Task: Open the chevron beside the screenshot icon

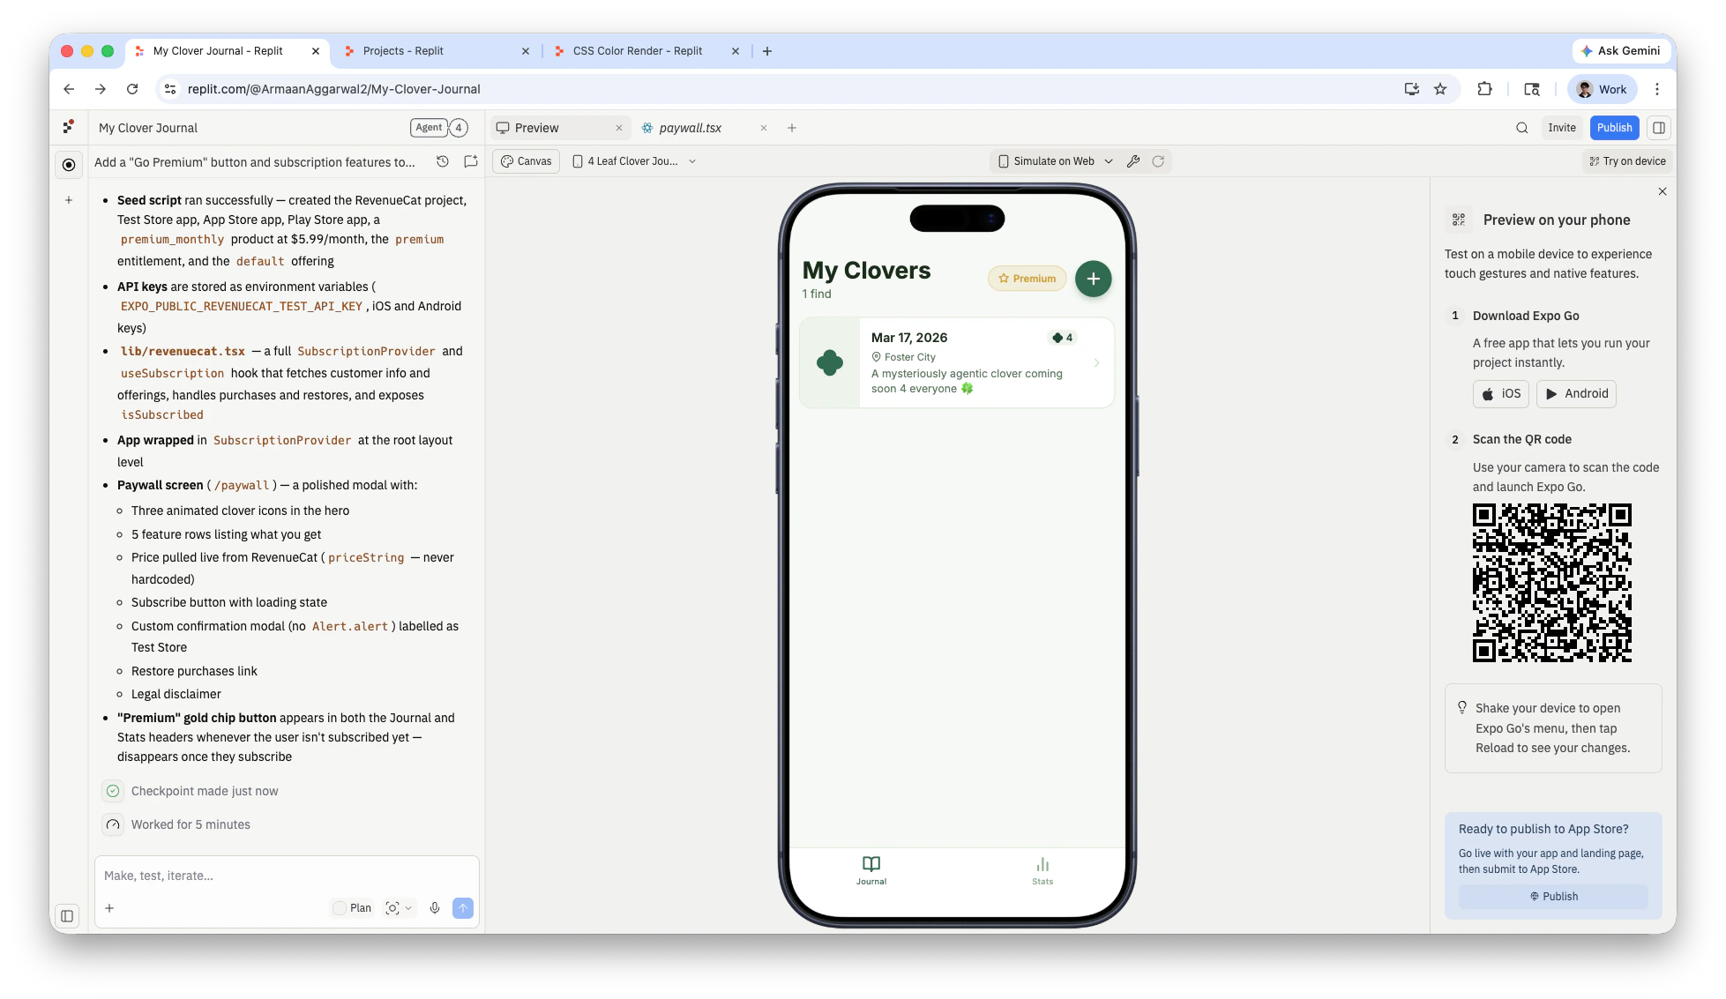Action: tap(408, 907)
